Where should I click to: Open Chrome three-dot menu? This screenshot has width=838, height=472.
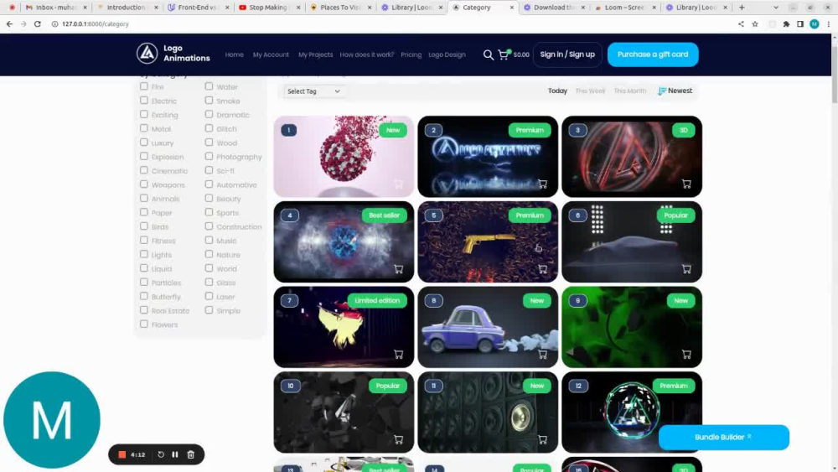pos(829,24)
